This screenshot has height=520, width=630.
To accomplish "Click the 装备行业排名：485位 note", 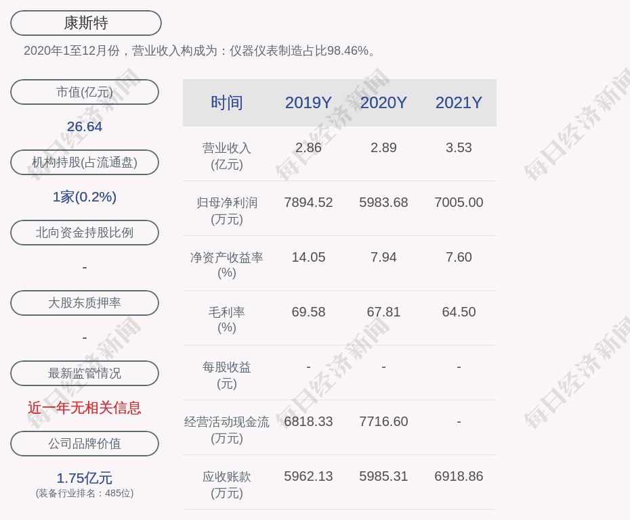I will [x=85, y=493].
